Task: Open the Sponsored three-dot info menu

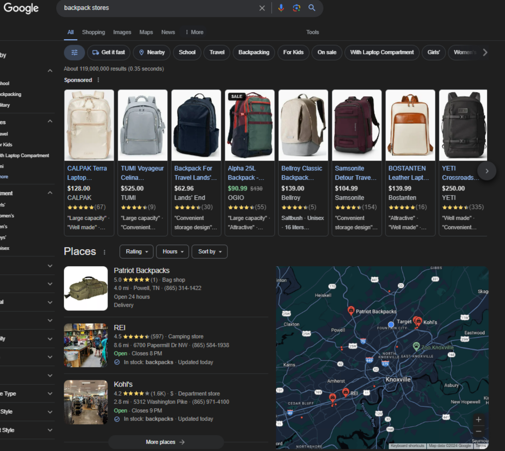Action: tap(98, 80)
